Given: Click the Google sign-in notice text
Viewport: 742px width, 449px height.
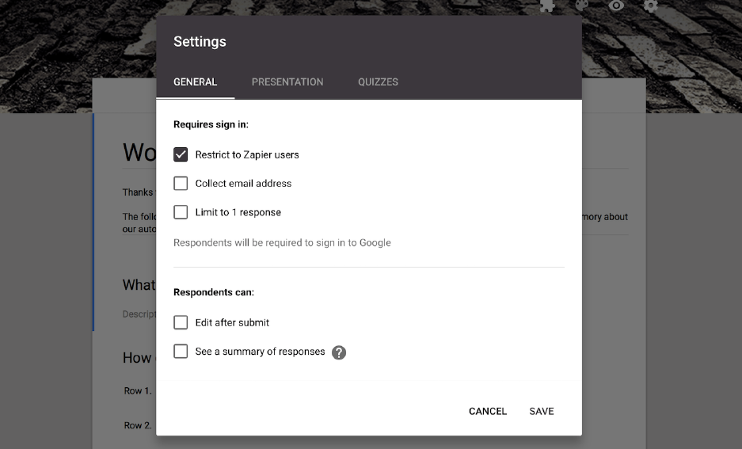Looking at the screenshot, I should 282,242.
